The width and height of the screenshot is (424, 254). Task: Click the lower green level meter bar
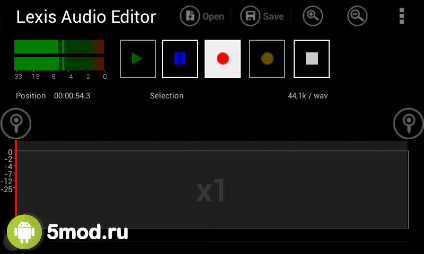click(59, 63)
